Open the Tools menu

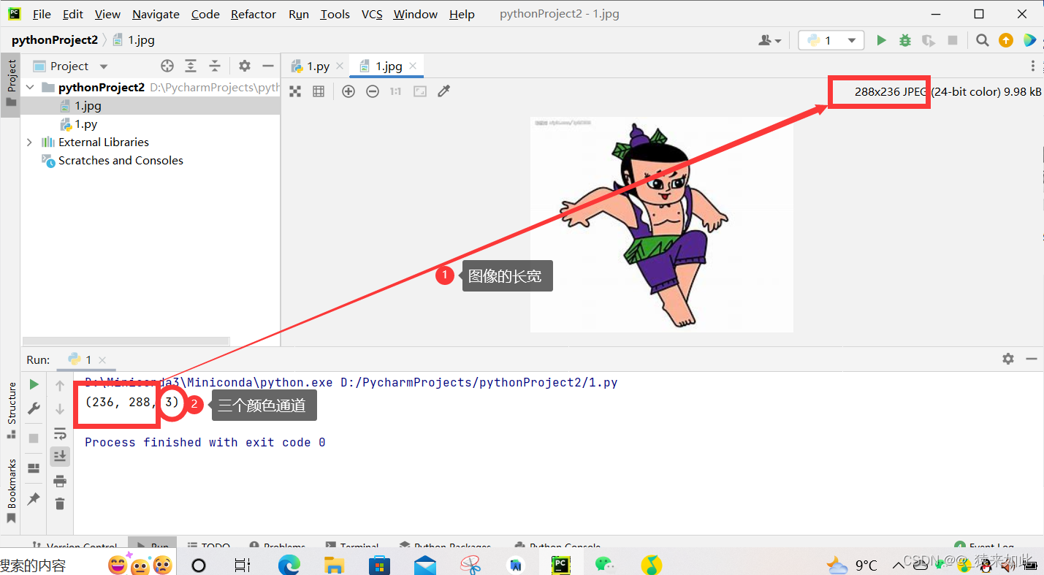pos(335,14)
